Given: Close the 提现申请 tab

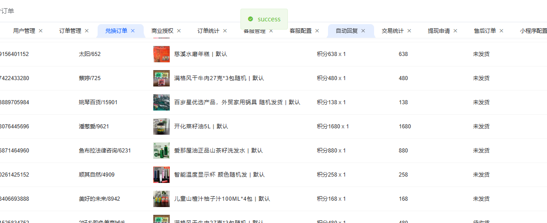Looking at the screenshot, I should pyautogui.click(x=455, y=30).
